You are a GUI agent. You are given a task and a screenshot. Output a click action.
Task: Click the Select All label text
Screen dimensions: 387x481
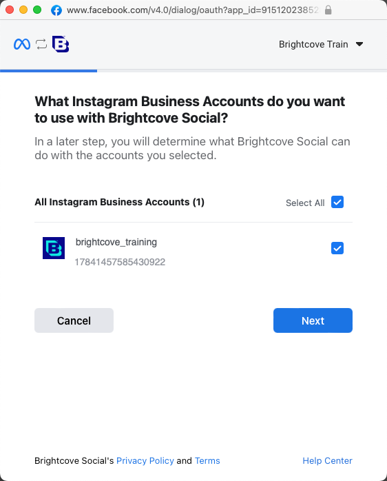[x=305, y=203]
